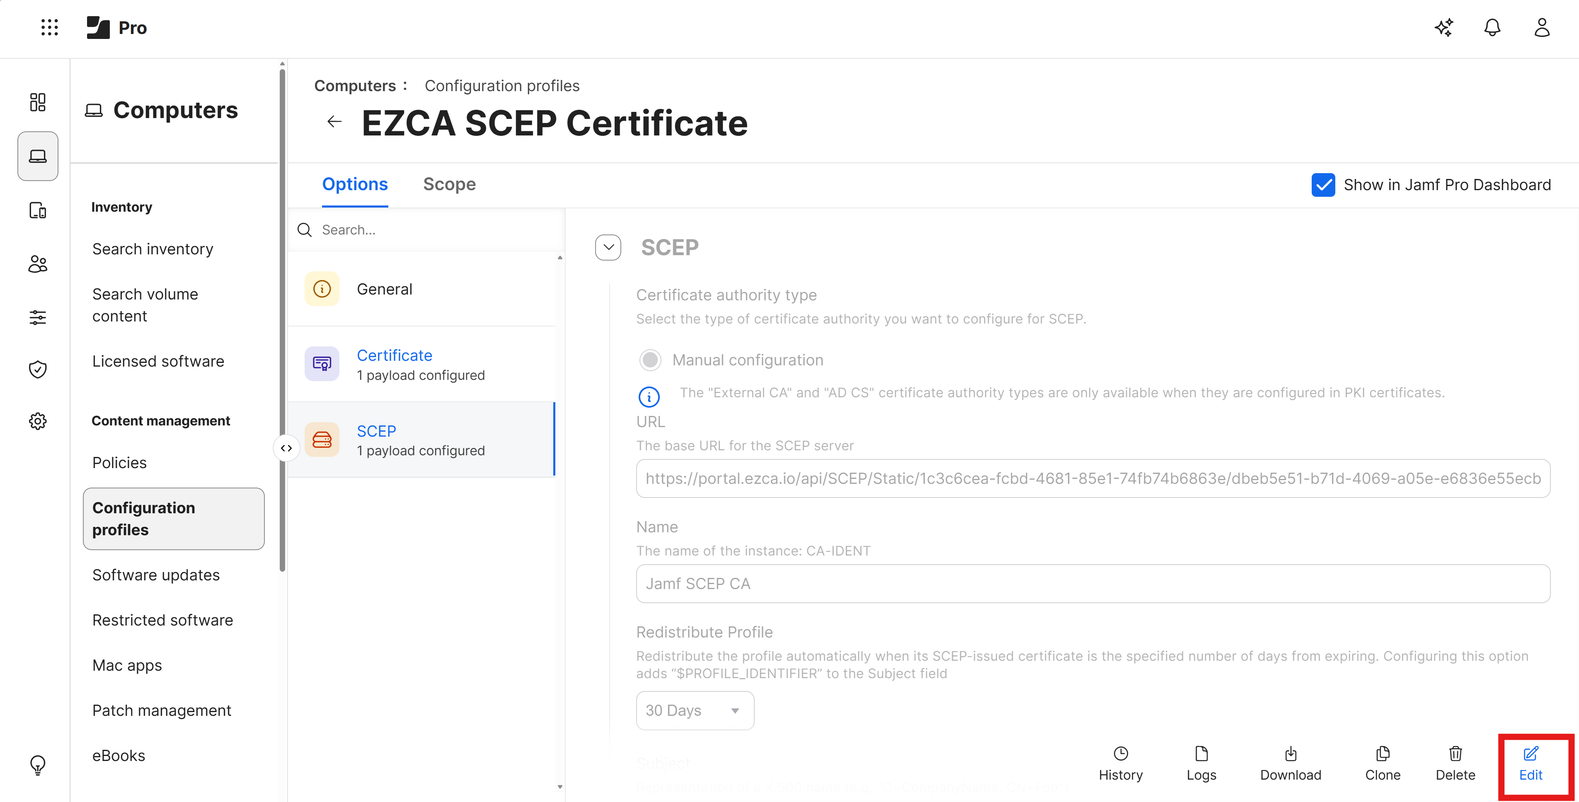Image resolution: width=1579 pixels, height=802 pixels.
Task: Click the back arrow beside profile title
Action: click(334, 122)
